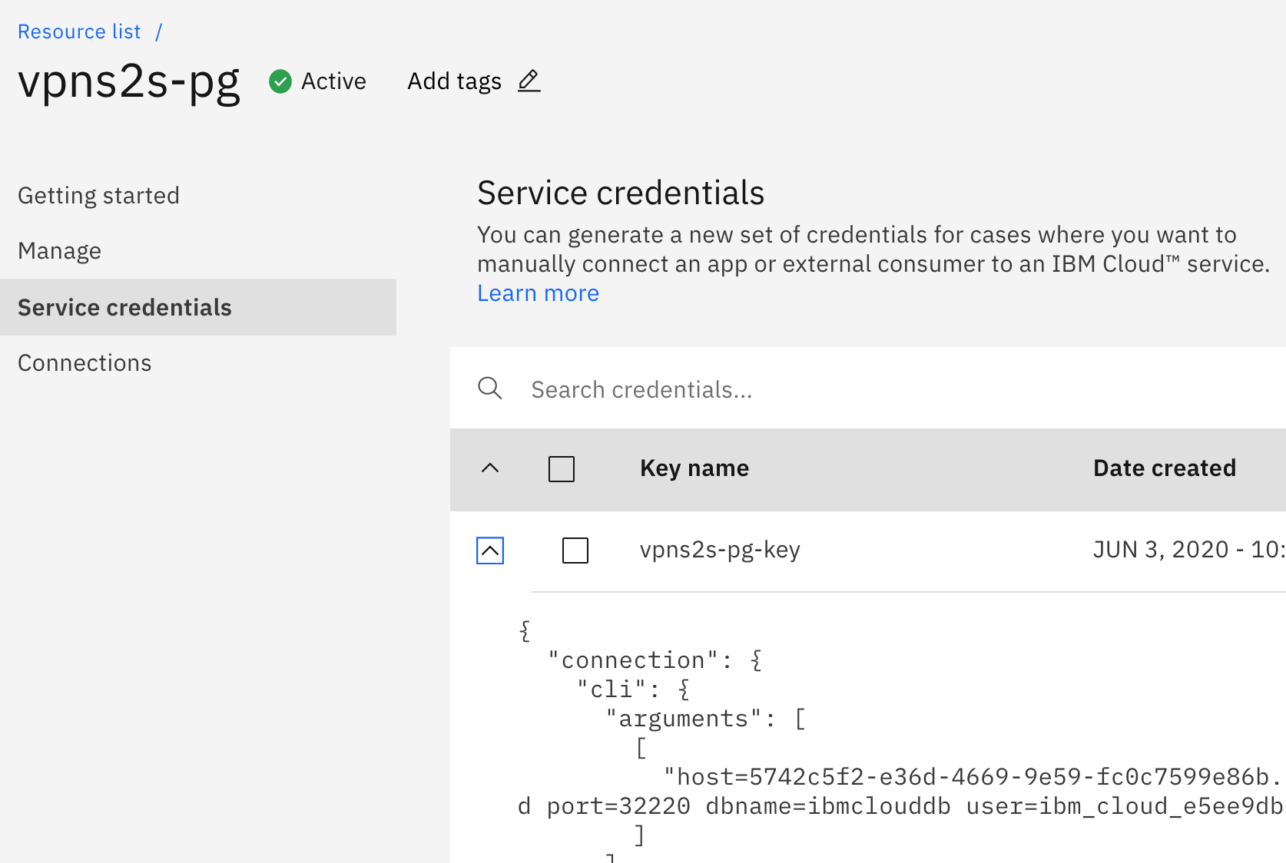Sort by the Date created column header
This screenshot has width=1286, height=863.
click(x=1165, y=468)
